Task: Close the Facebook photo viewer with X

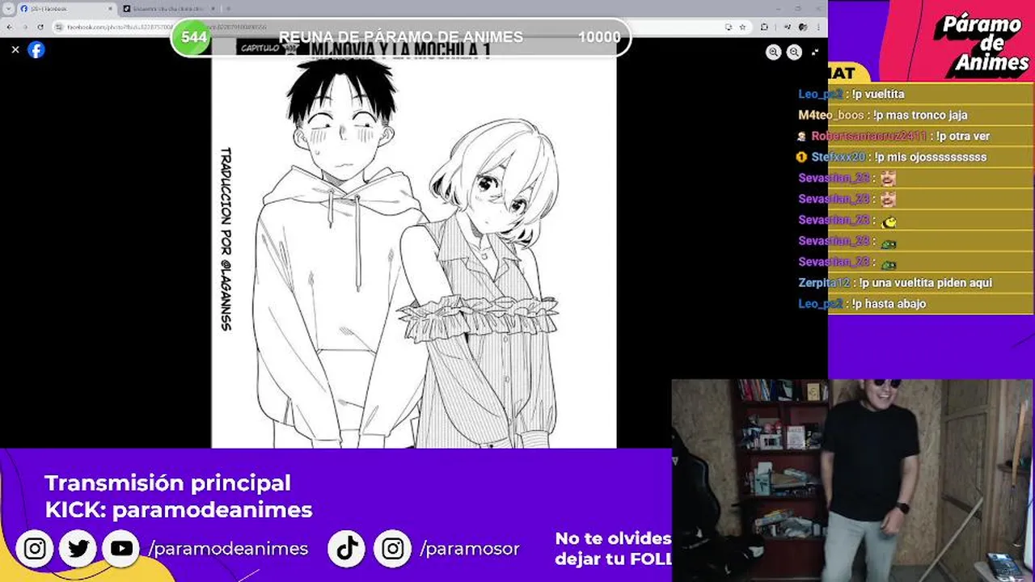Action: coord(15,49)
